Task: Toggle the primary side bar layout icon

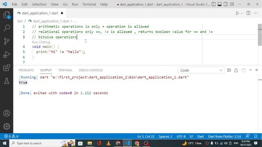Action: (214, 4)
